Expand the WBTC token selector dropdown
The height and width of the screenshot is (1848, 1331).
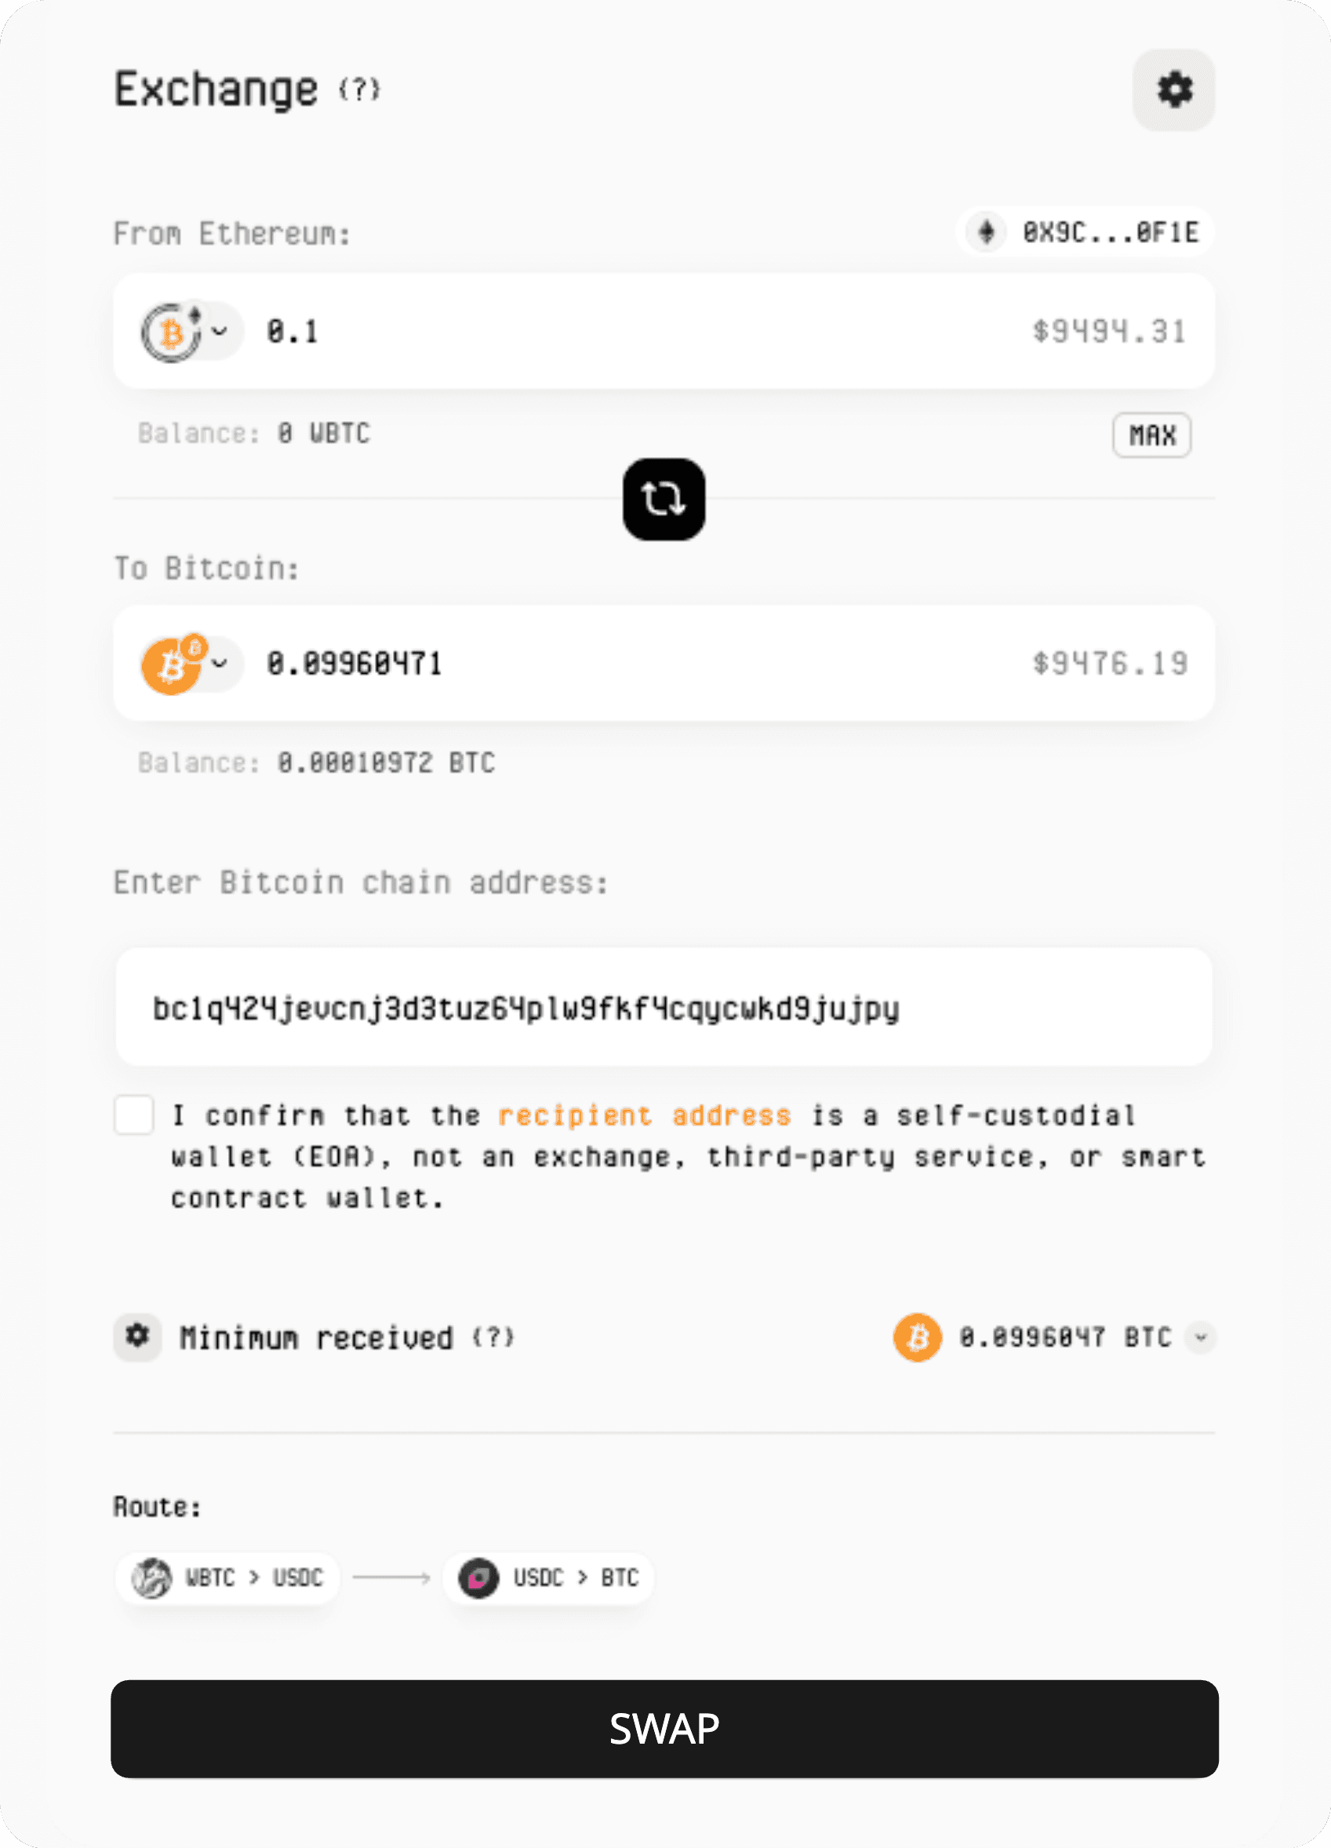coord(218,331)
